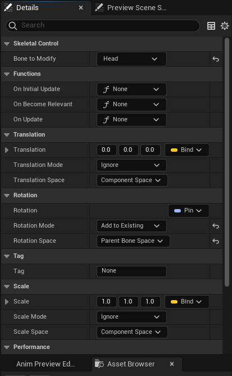The height and width of the screenshot is (376, 232).
Task: Reset Rotation Mode to default value
Action: tap(216, 226)
